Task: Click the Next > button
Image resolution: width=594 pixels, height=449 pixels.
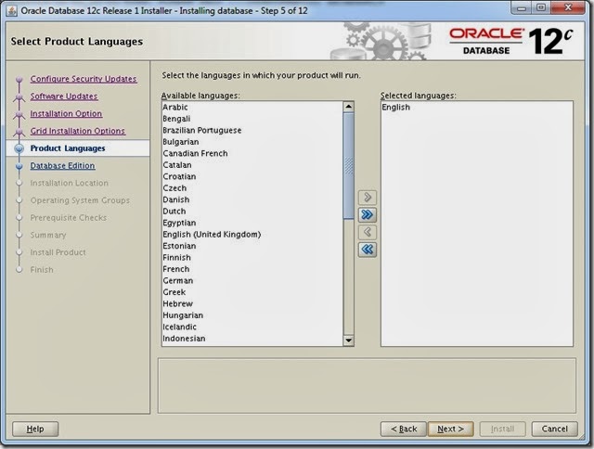Action: tap(450, 429)
